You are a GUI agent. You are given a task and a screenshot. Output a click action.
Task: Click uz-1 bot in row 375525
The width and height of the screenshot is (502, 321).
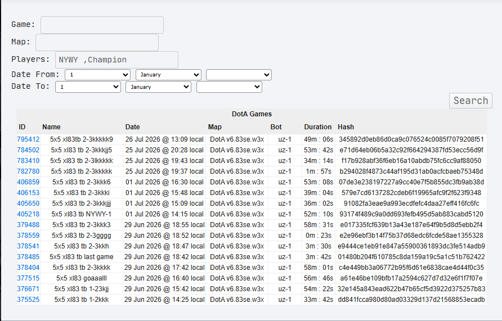point(285,300)
